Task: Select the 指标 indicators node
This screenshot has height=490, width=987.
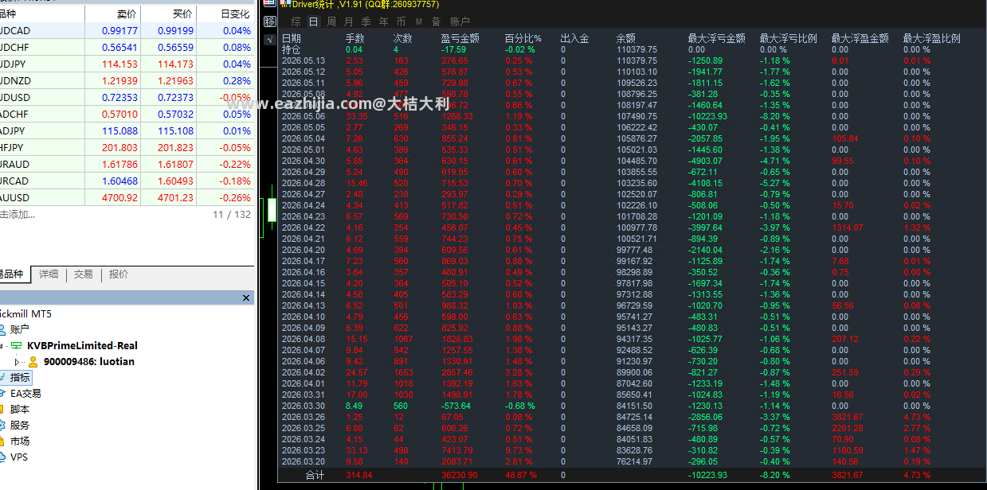Action: coord(20,378)
